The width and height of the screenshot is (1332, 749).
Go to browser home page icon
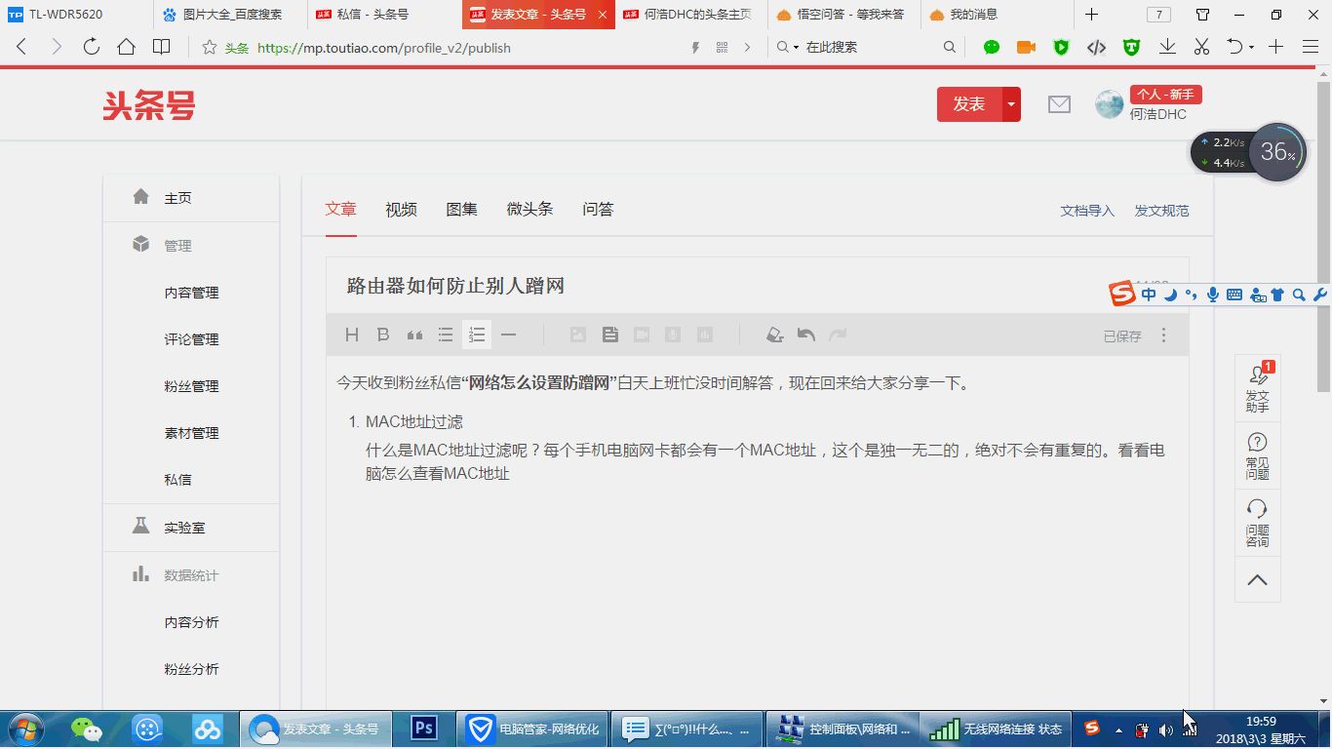coord(126,47)
